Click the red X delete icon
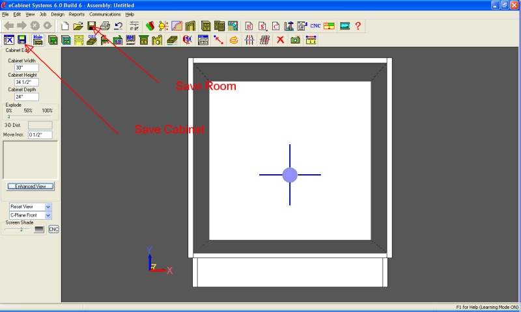The width and height of the screenshot is (521, 312). 281,40
